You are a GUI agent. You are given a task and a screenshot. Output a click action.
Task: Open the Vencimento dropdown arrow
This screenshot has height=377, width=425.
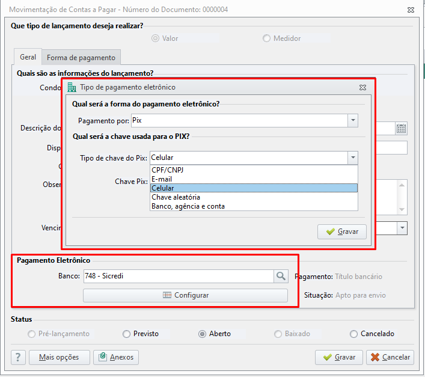coord(402,228)
